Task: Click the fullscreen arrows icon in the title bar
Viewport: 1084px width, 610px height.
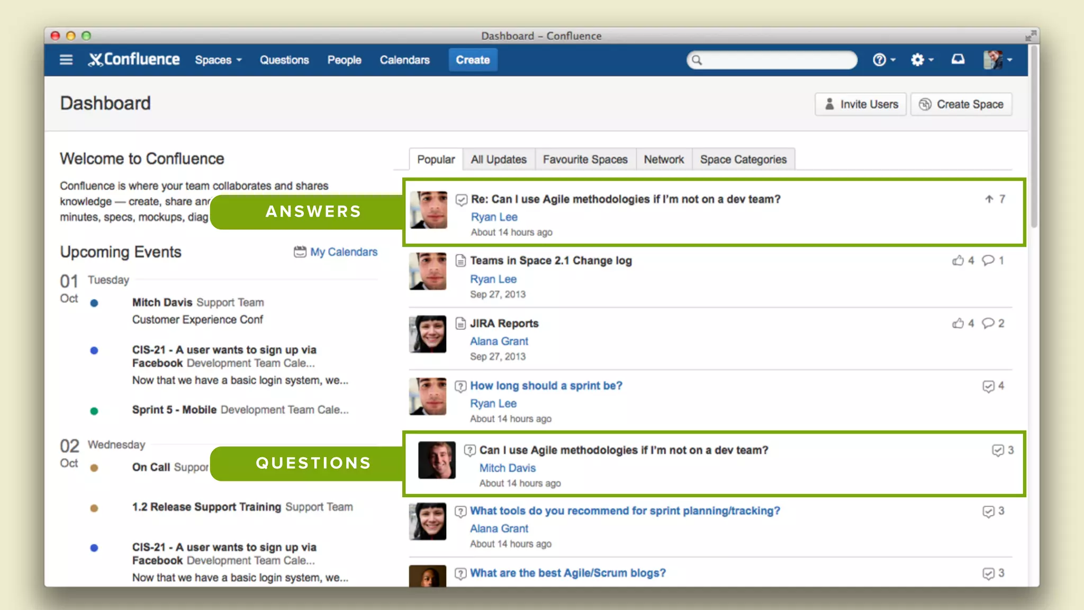Action: [1030, 35]
